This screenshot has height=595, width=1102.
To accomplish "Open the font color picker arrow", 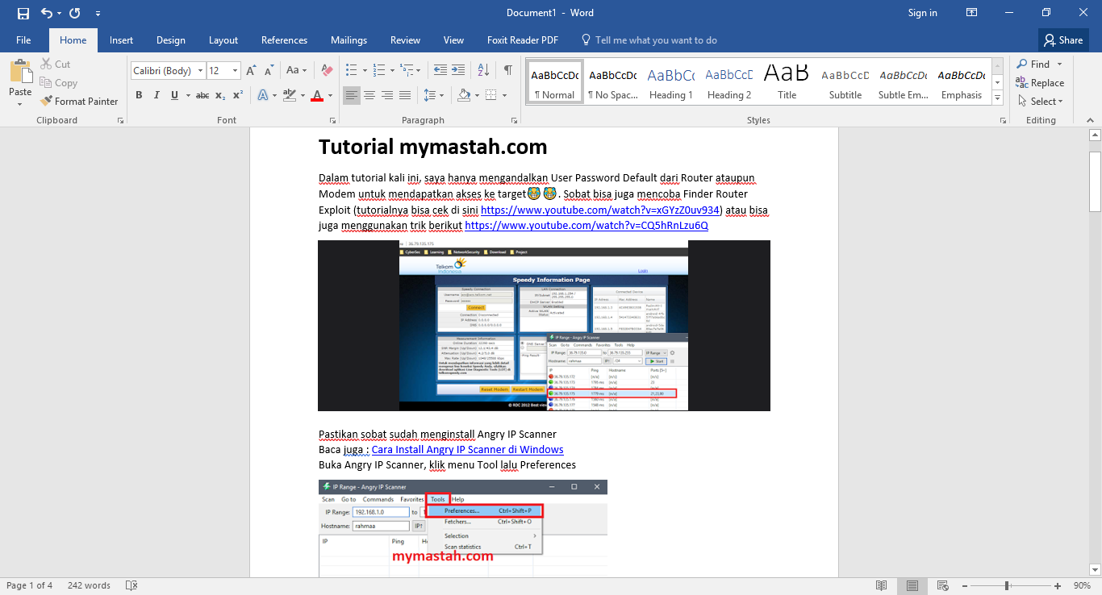I will 330,95.
